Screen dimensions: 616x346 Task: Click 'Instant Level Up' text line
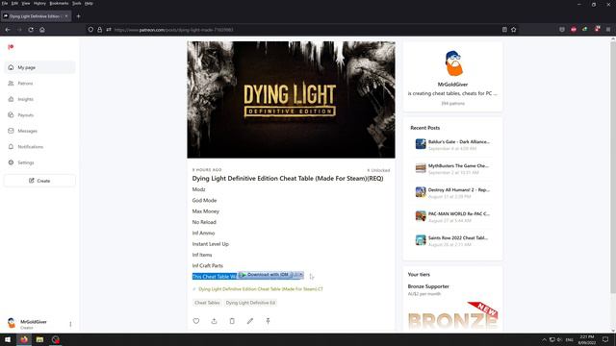[x=210, y=244]
